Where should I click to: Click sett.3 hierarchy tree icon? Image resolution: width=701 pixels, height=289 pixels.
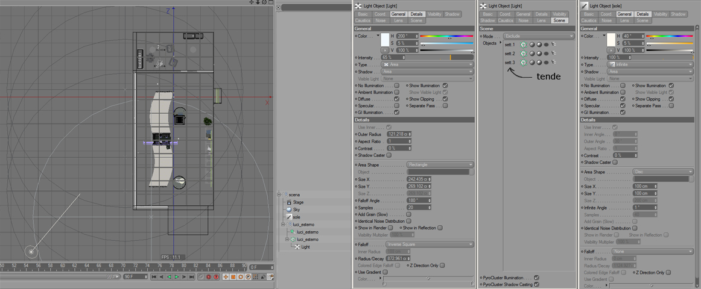point(553,62)
